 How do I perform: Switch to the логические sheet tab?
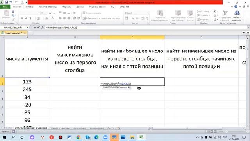[80, 128]
